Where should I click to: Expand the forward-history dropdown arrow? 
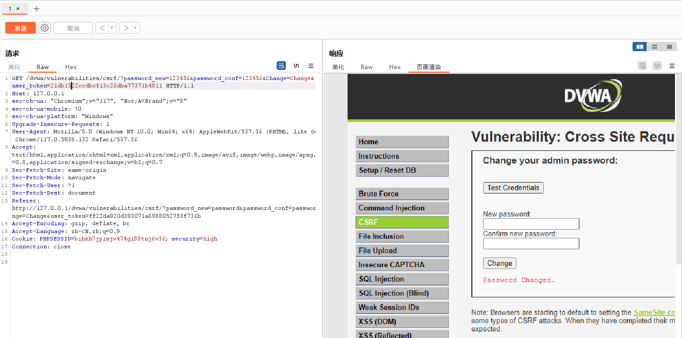[135, 28]
